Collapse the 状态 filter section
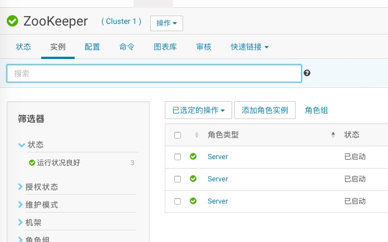This screenshot has width=388, height=242. click(31, 145)
